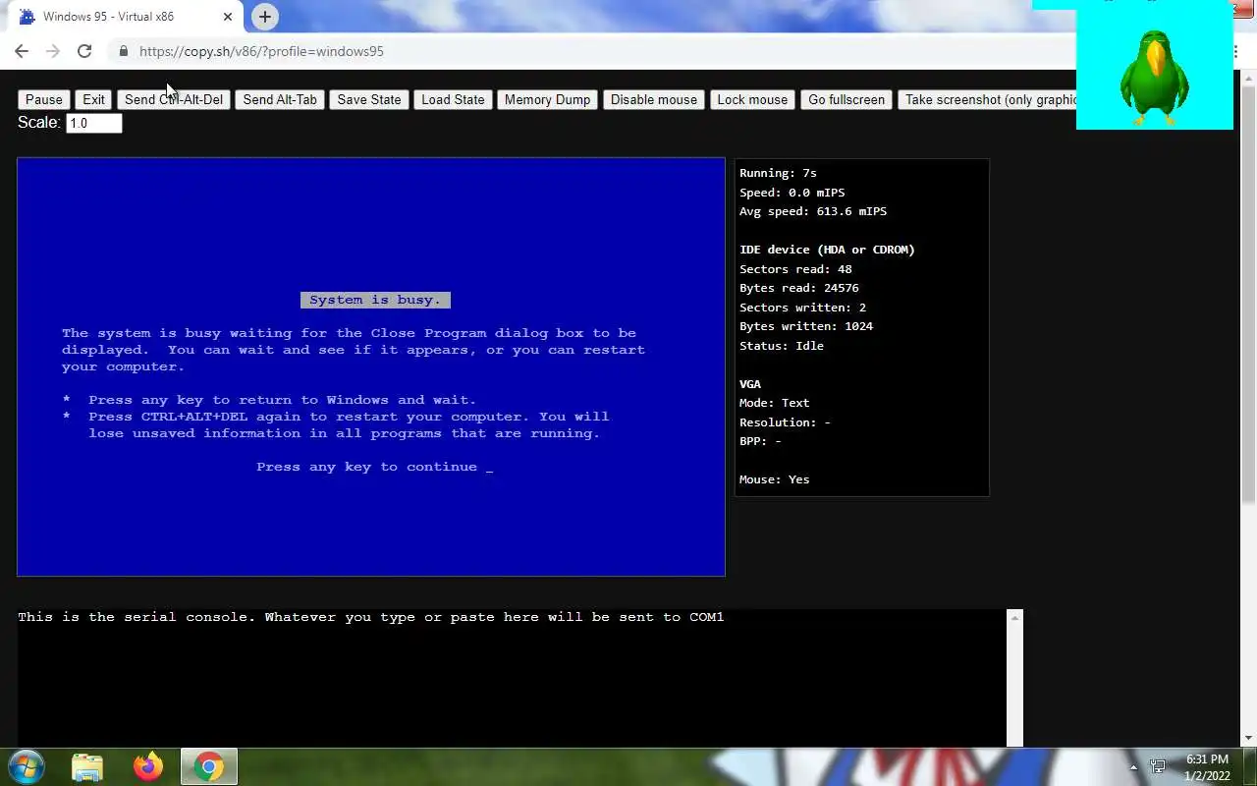Open Firefox from the taskbar
This screenshot has width=1257, height=786.
(x=148, y=766)
